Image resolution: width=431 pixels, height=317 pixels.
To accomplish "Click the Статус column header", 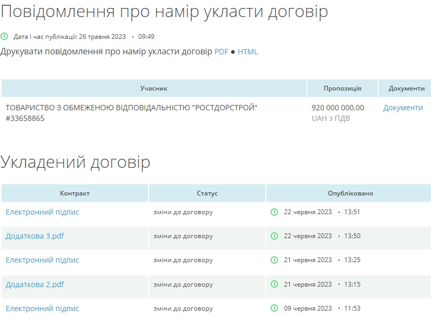I will [x=207, y=193].
